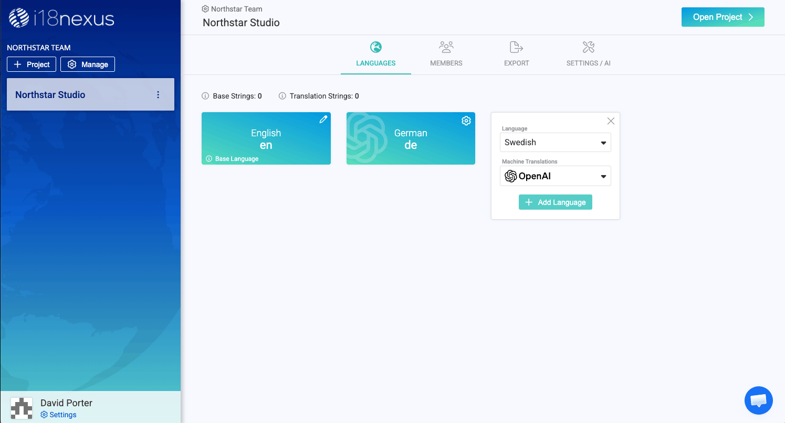Click the info icon on Base Language badge
The width and height of the screenshot is (785, 423).
tap(209, 158)
